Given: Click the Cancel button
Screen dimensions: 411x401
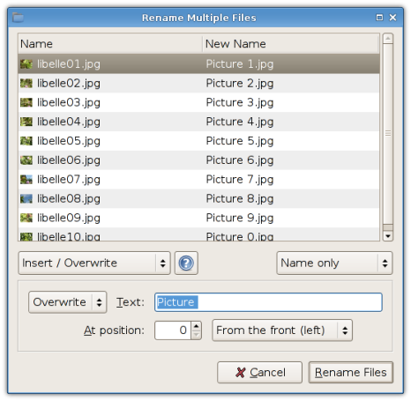Looking at the screenshot, I should tap(259, 373).
